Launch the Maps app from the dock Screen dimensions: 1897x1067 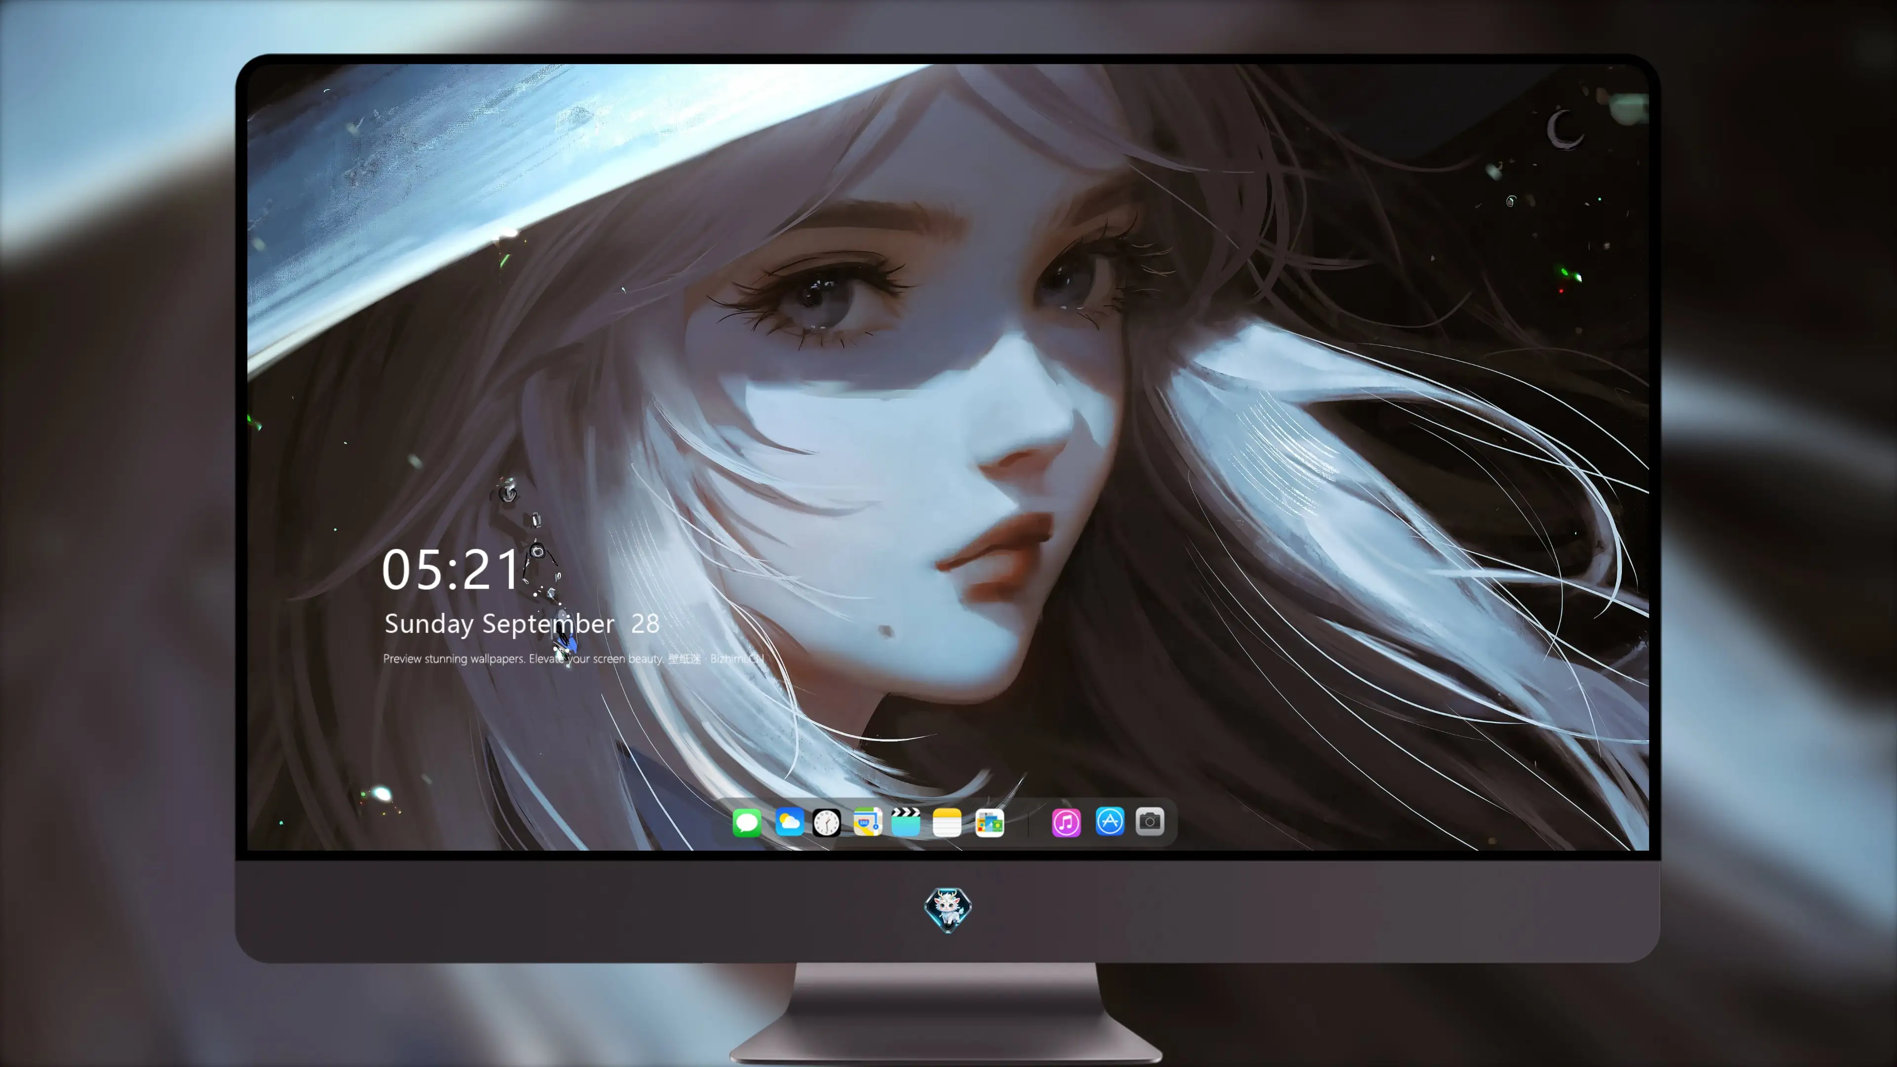point(867,822)
